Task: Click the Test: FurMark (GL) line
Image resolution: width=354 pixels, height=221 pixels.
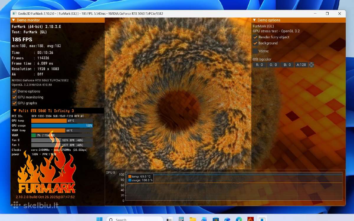Action: [29, 32]
